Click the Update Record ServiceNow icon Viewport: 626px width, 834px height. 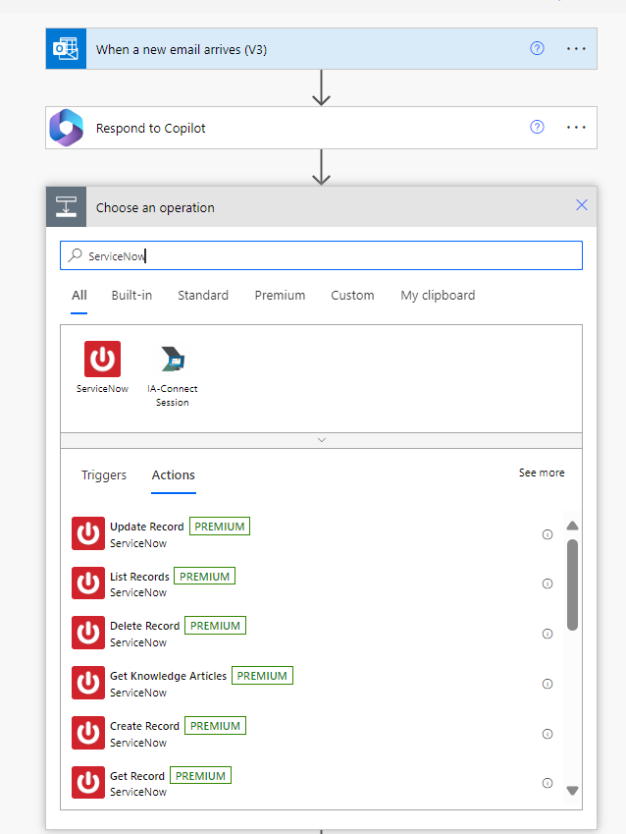tap(88, 533)
